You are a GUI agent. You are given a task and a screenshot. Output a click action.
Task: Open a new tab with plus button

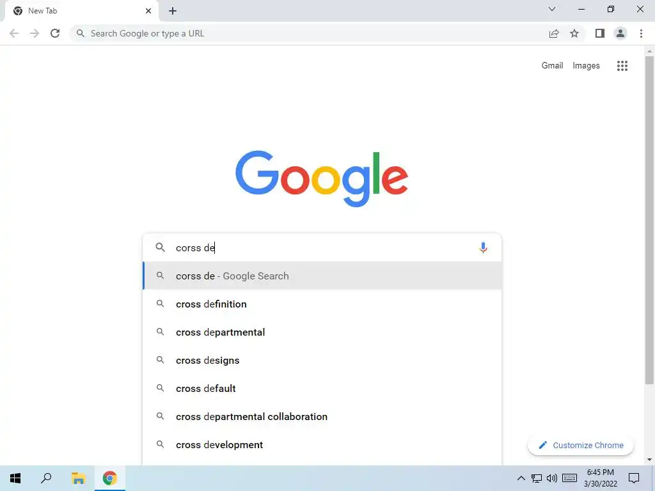[x=173, y=11]
